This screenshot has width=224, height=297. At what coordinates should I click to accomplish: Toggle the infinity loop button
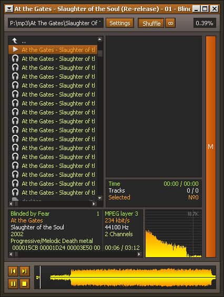[170, 23]
